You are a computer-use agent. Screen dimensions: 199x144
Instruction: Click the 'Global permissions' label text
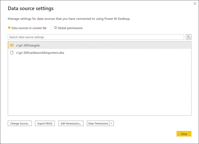[70, 28]
